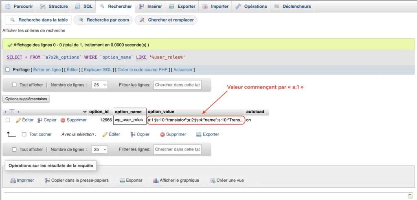Click the Copier dans le presse-papiers icon

pyautogui.click(x=47, y=181)
